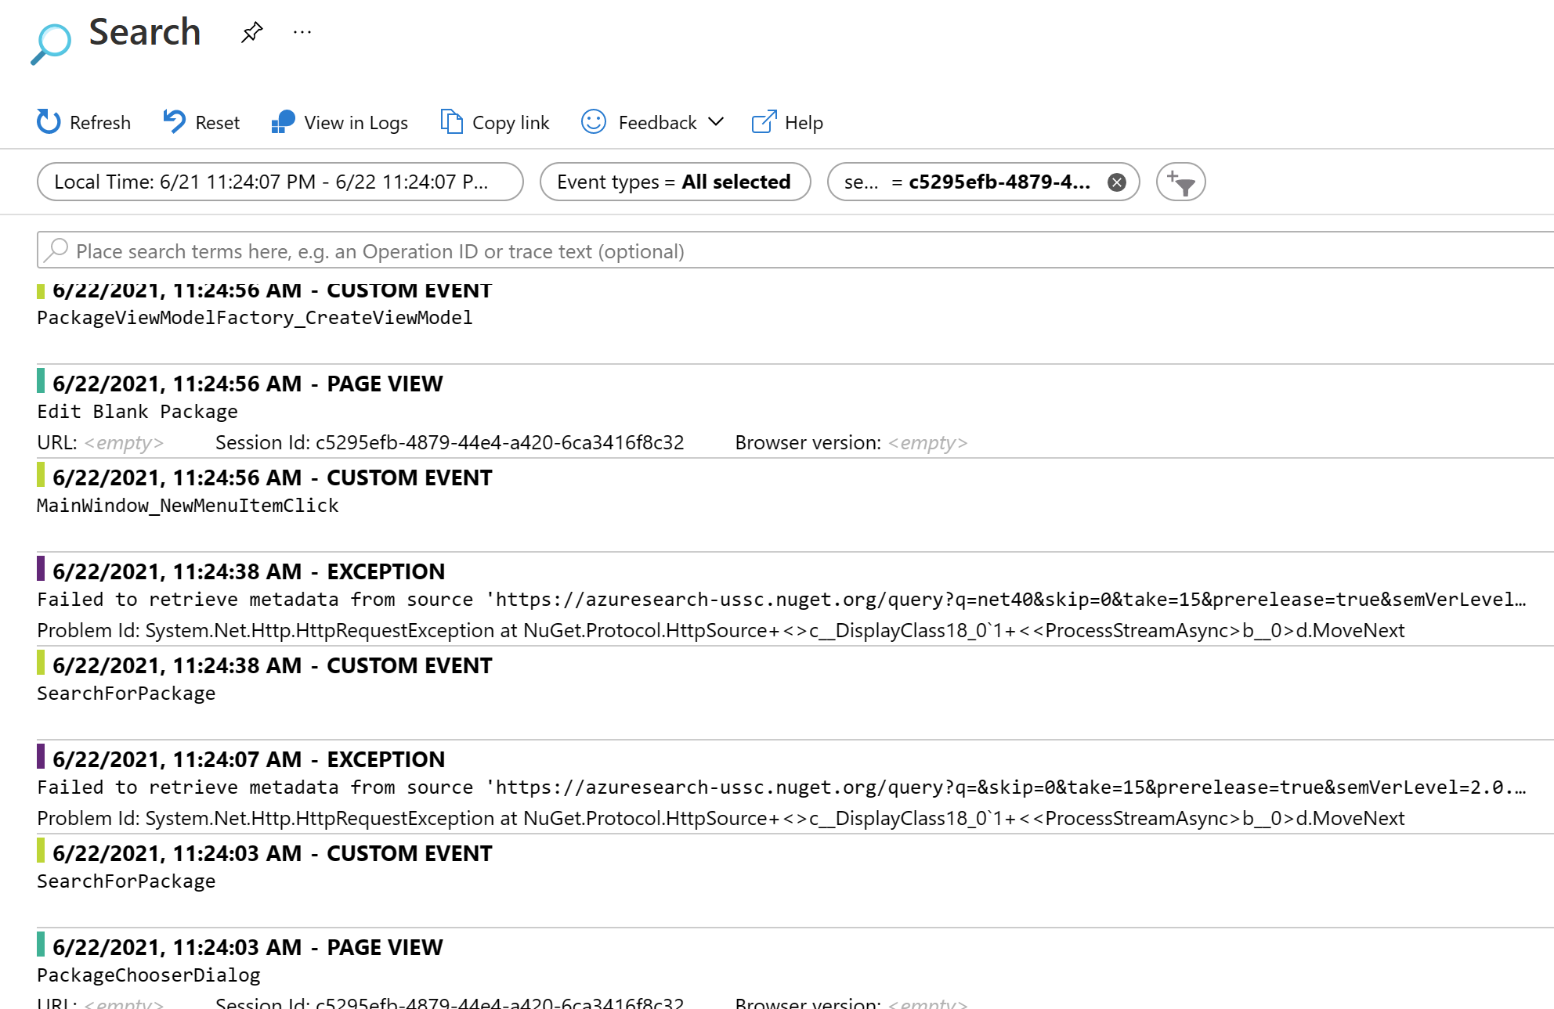Screen dimensions: 1554x1009
Task: Add a new filter with the funnel icon
Action: [x=1180, y=182]
